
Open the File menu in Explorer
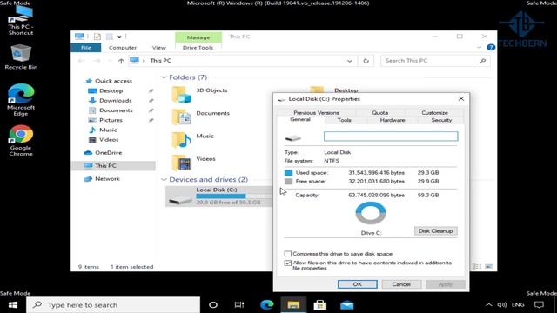point(85,48)
